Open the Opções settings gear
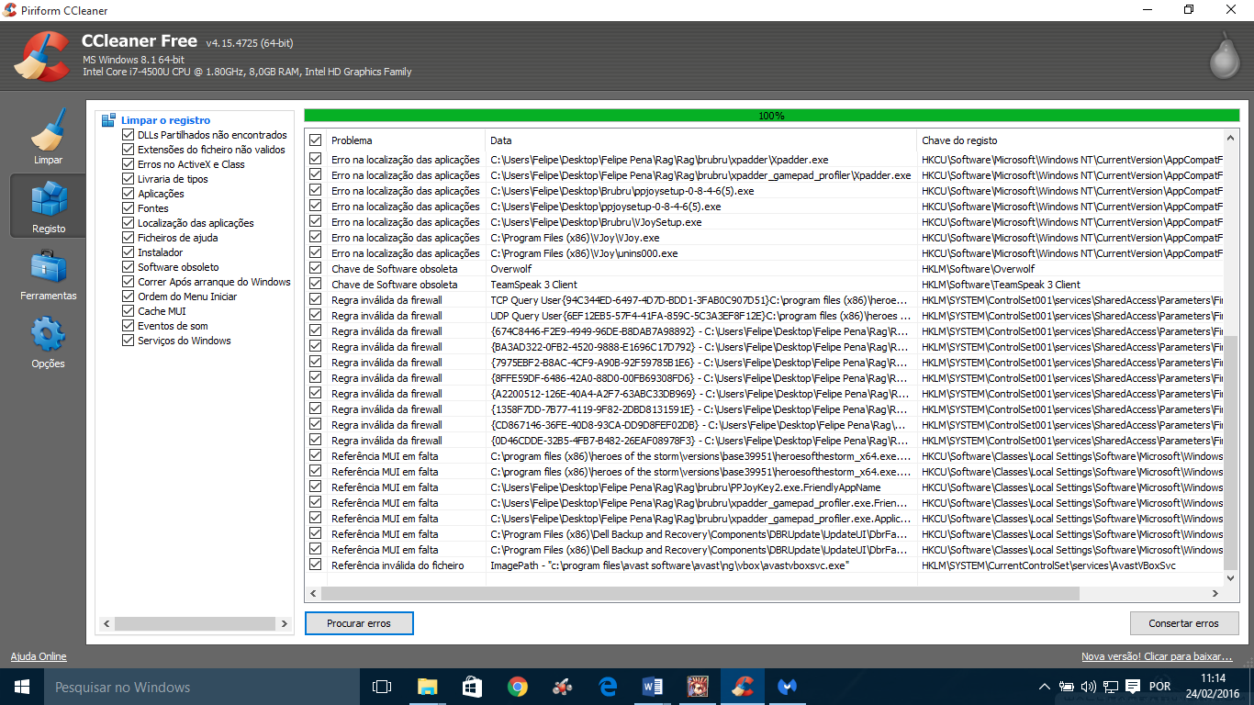The width and height of the screenshot is (1254, 705). tap(48, 341)
